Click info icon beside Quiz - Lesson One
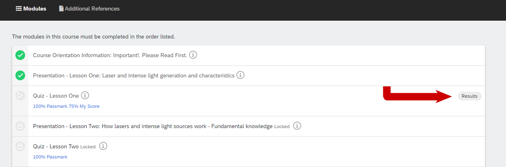The width and height of the screenshot is (506, 167). coord(85,95)
